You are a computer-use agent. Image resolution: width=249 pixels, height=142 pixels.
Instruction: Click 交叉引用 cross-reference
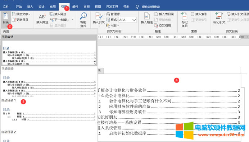[x=163, y=25]
